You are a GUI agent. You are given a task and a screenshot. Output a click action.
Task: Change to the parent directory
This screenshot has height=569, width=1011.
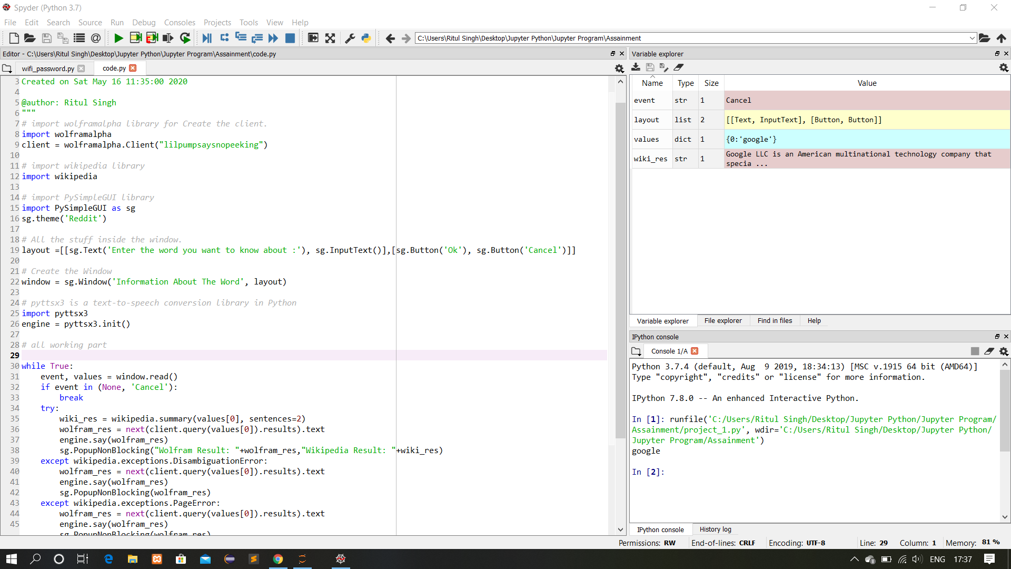click(x=1001, y=38)
